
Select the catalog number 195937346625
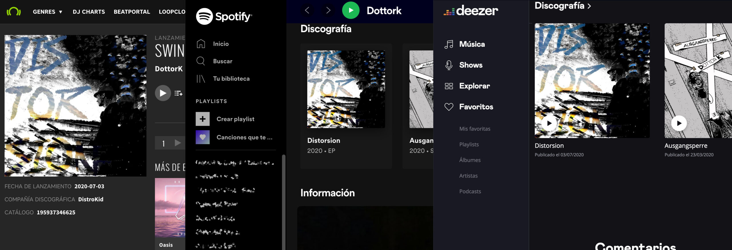56,212
